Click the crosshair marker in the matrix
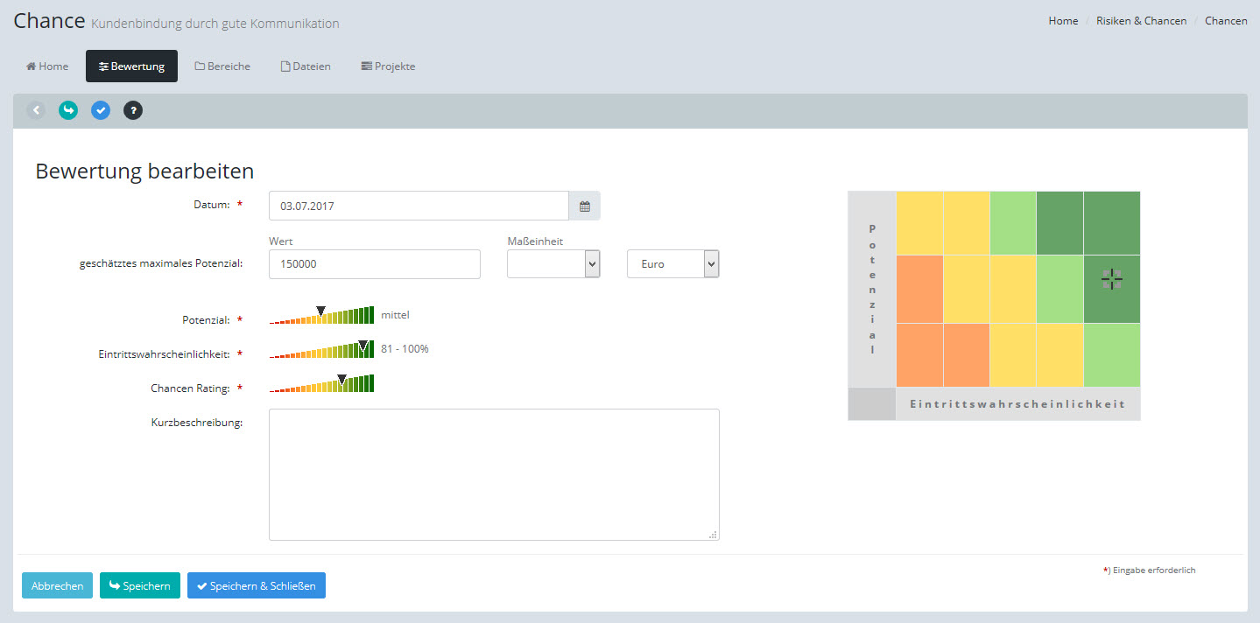Viewport: 1260px width, 623px height. click(1111, 280)
